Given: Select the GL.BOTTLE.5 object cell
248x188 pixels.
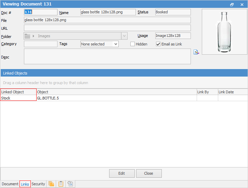Looking at the screenshot, I should coord(117,98).
